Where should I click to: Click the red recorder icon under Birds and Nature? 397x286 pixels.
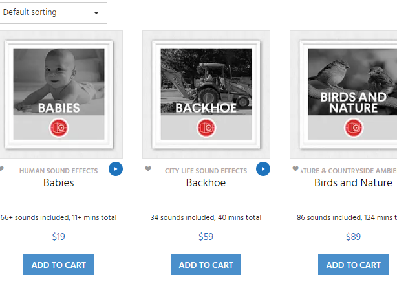tap(354, 127)
